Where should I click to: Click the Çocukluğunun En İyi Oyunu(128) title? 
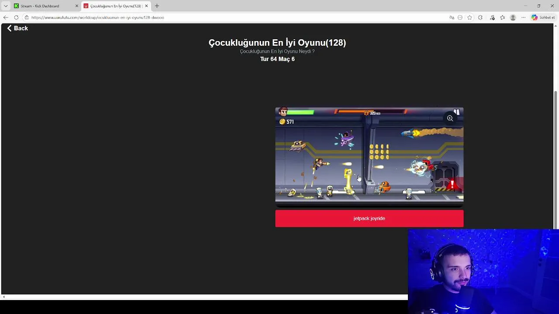277,42
